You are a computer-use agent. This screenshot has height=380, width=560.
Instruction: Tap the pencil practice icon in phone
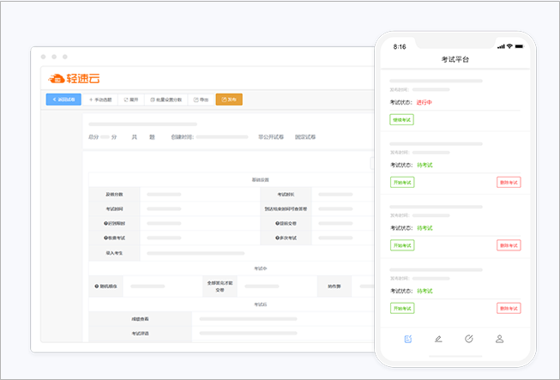pos(438,339)
